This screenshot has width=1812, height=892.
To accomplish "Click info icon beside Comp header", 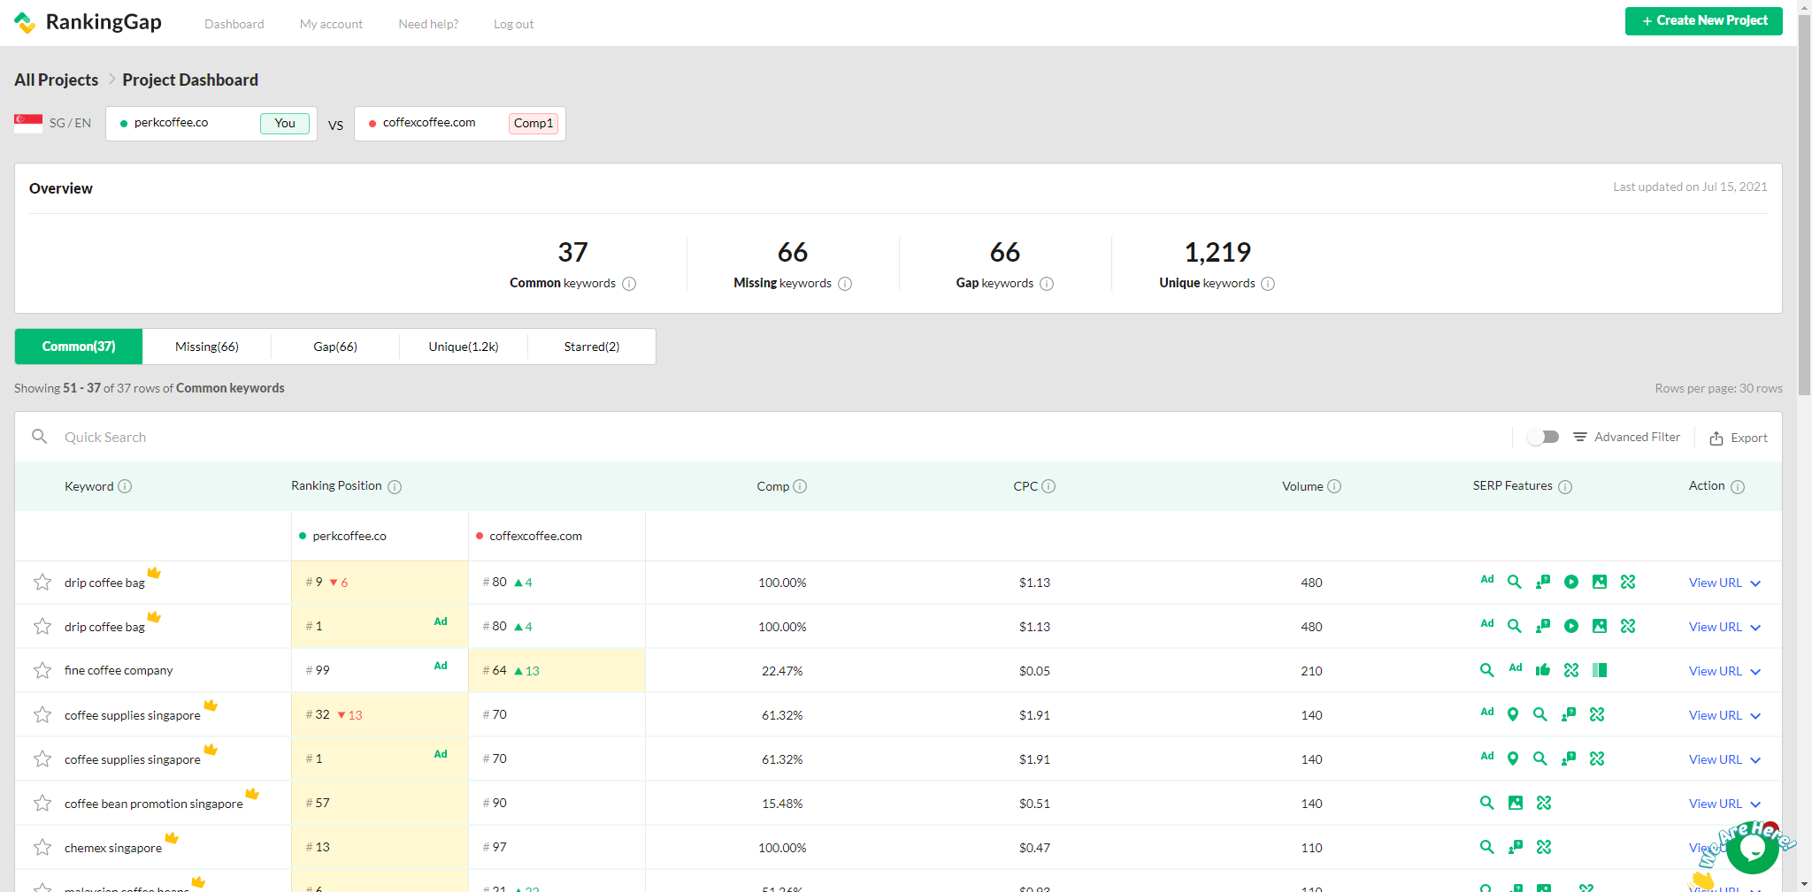I will pyautogui.click(x=800, y=486).
